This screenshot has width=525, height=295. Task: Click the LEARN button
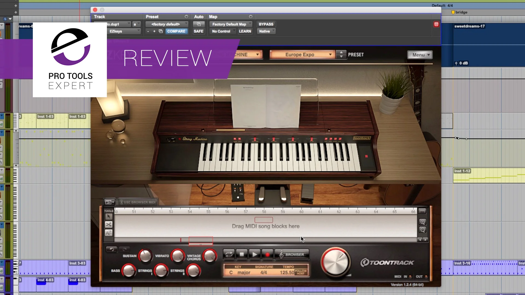[245, 31]
